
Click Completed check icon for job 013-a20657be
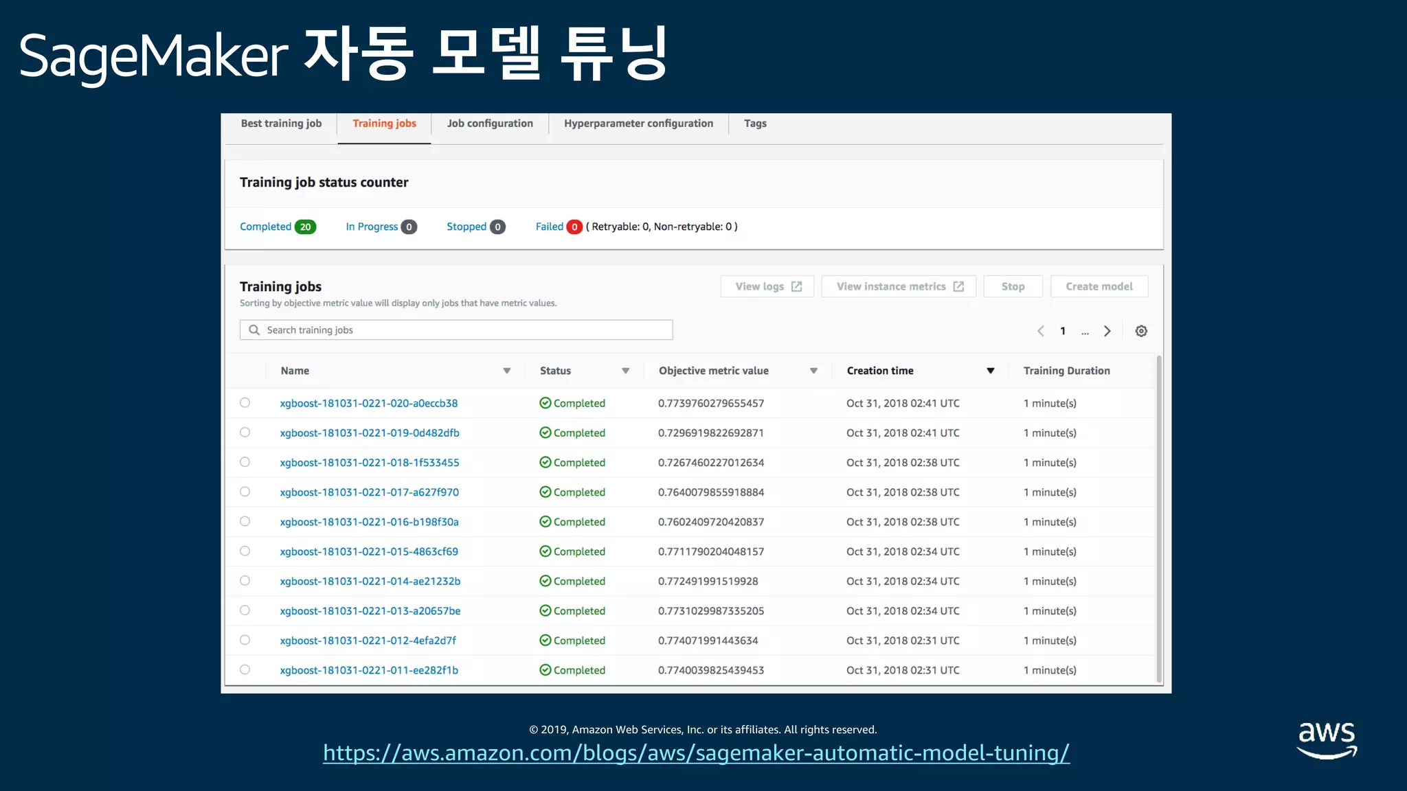[x=545, y=610]
